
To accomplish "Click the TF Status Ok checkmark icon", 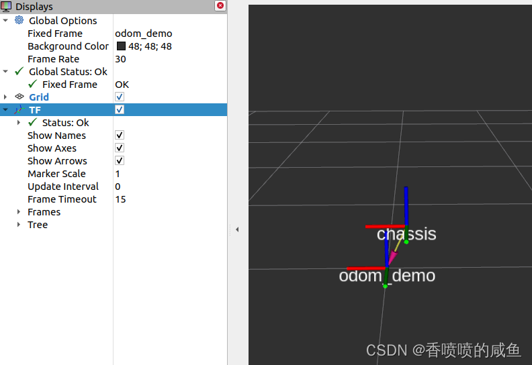I will point(32,122).
